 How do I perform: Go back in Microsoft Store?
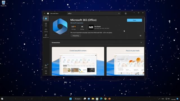[x=45, y=13]
